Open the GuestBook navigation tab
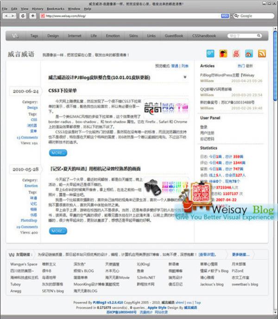278x319 pixels. (174, 36)
